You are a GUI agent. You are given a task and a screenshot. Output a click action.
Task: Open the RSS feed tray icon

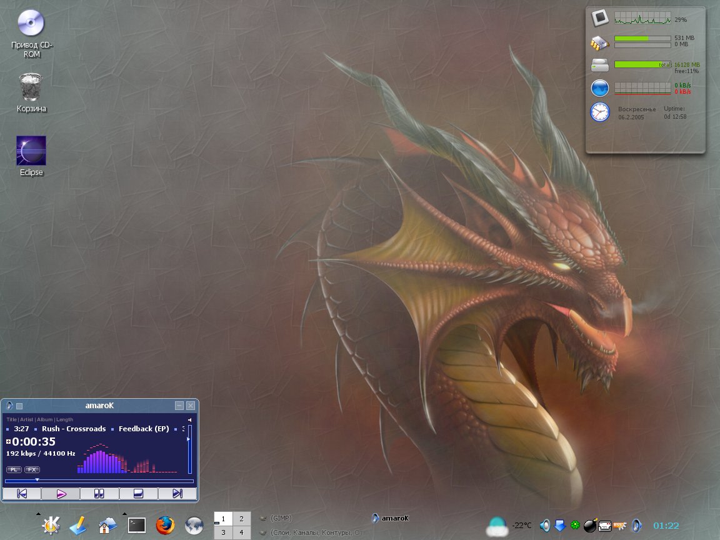(x=620, y=525)
